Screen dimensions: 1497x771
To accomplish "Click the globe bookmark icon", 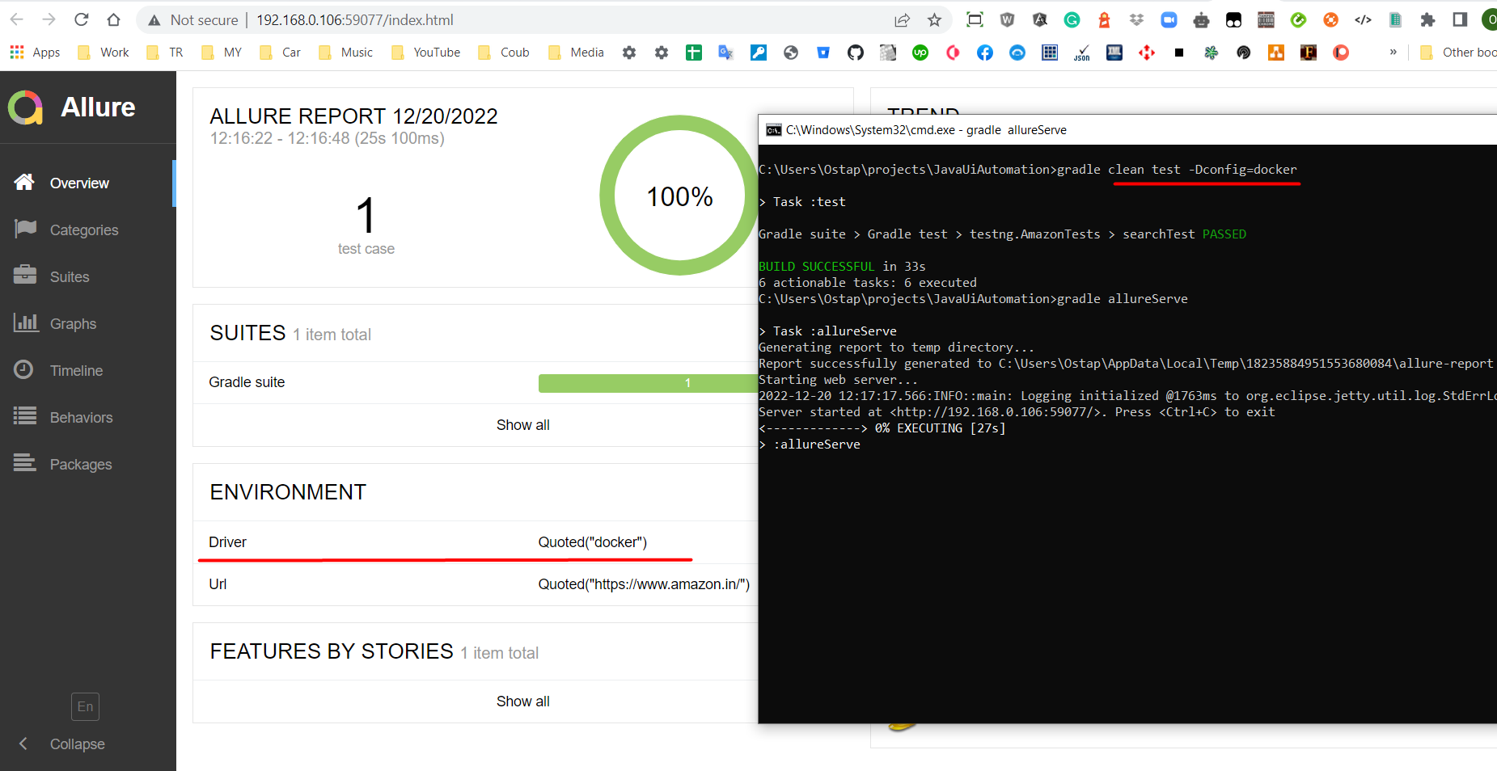I will coord(791,53).
